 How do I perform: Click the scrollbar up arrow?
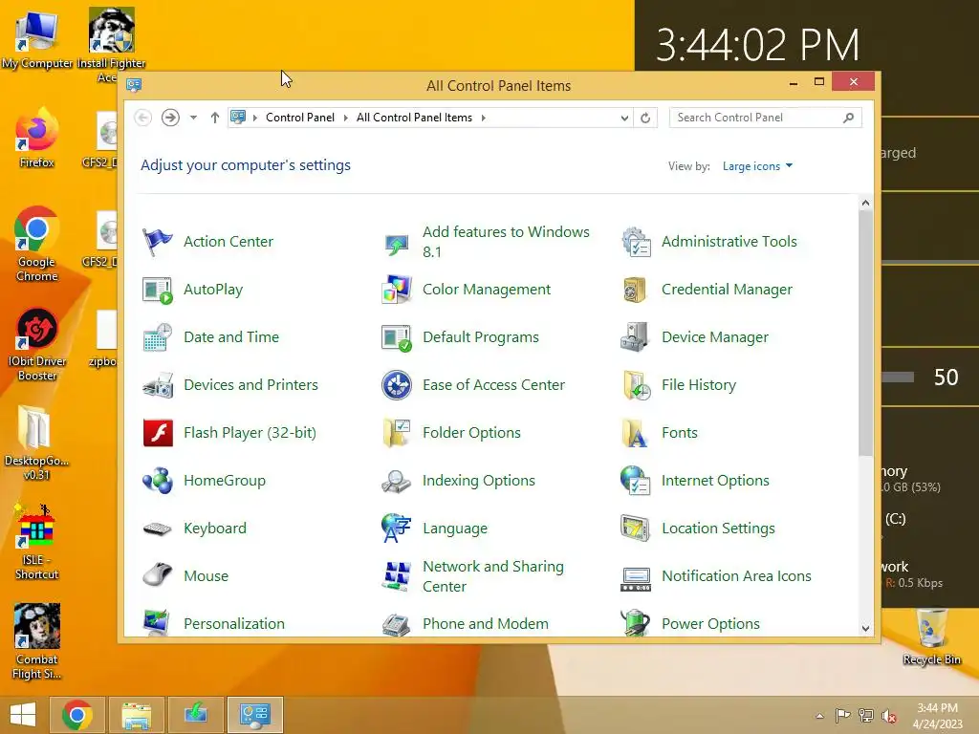pos(865,203)
